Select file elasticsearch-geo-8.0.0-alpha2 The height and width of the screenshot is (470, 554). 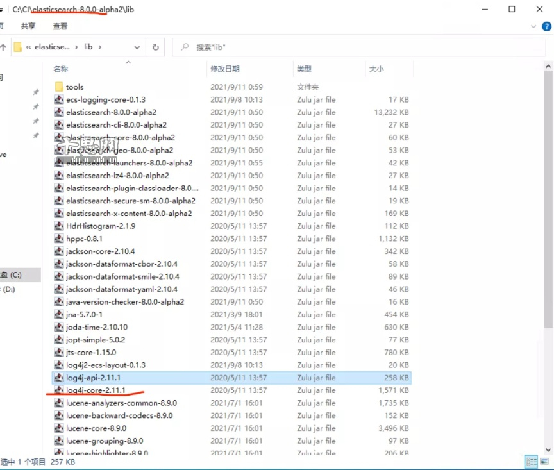pos(119,151)
